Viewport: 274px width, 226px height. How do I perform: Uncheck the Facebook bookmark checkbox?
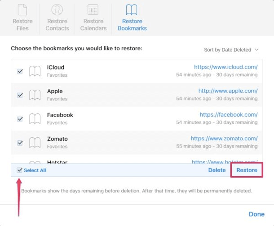(x=20, y=119)
